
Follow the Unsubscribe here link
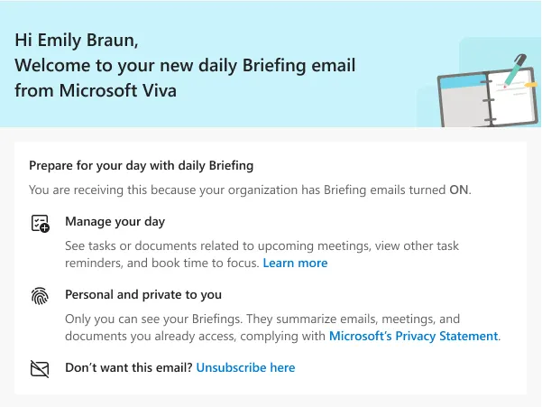click(x=245, y=367)
